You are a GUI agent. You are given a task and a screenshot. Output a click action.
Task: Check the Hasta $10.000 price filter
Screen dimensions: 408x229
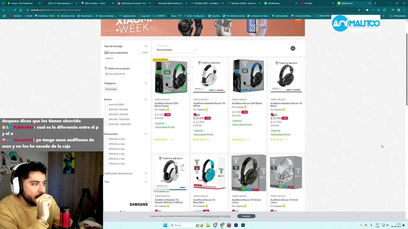106,104
